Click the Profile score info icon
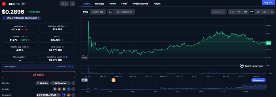Viewport: 276px width, 97px height. (x=16, y=67)
